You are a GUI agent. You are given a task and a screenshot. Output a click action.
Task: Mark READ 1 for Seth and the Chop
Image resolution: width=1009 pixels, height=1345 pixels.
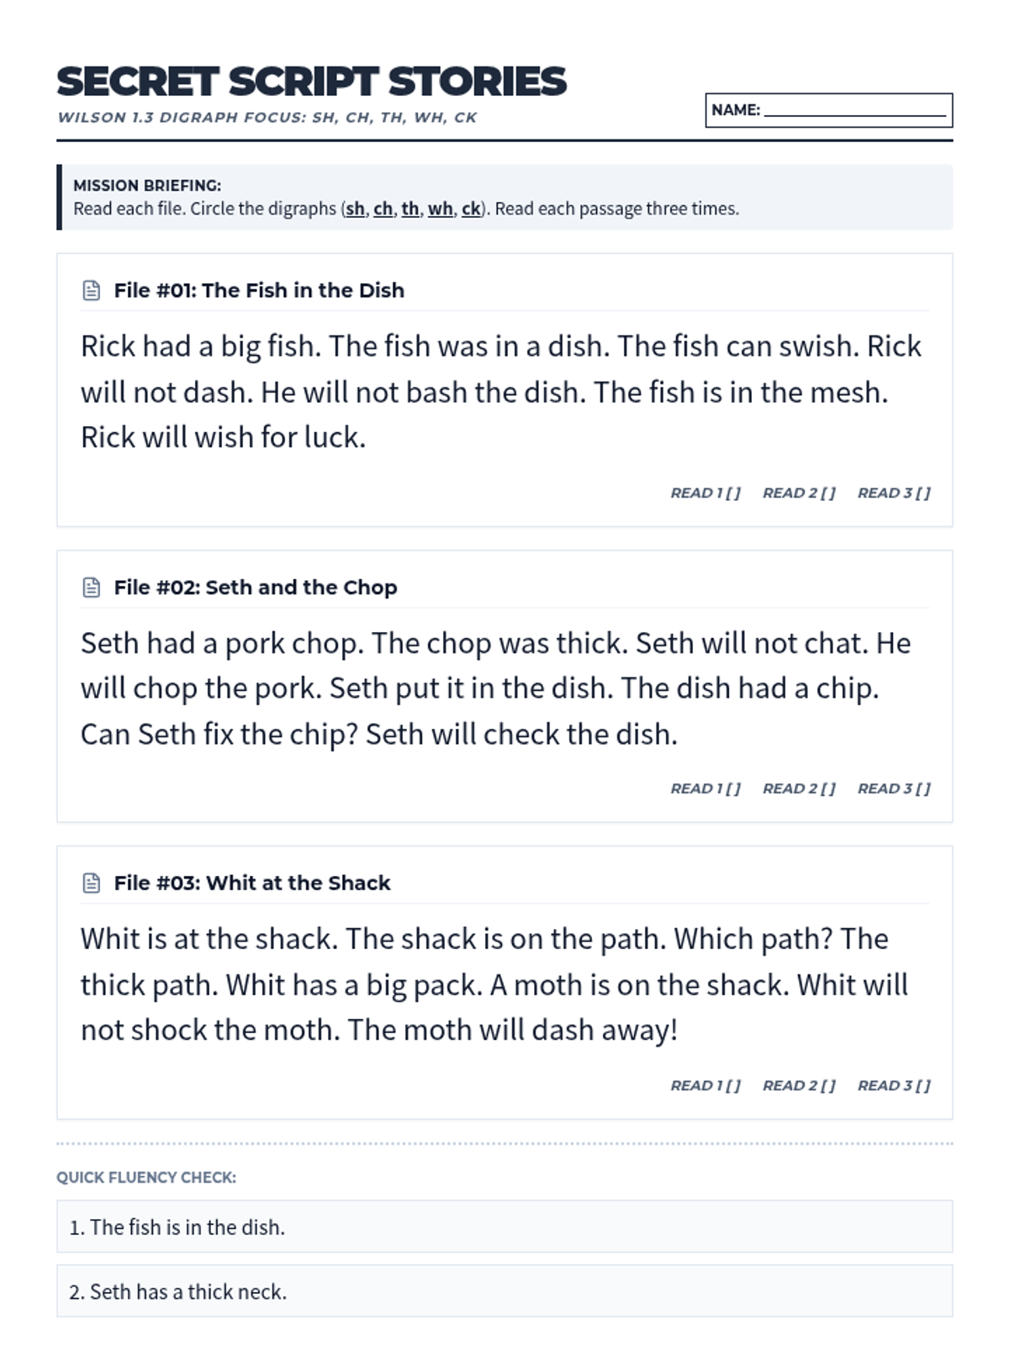pyautogui.click(x=705, y=789)
